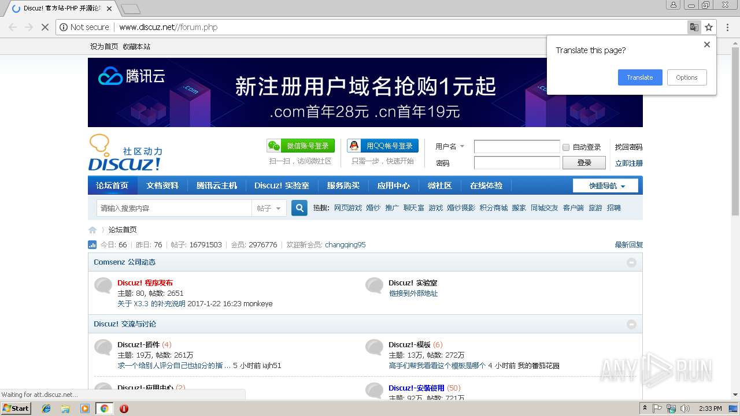
Task: Open Discuz! 程序发布 forum link
Action: [x=145, y=283]
